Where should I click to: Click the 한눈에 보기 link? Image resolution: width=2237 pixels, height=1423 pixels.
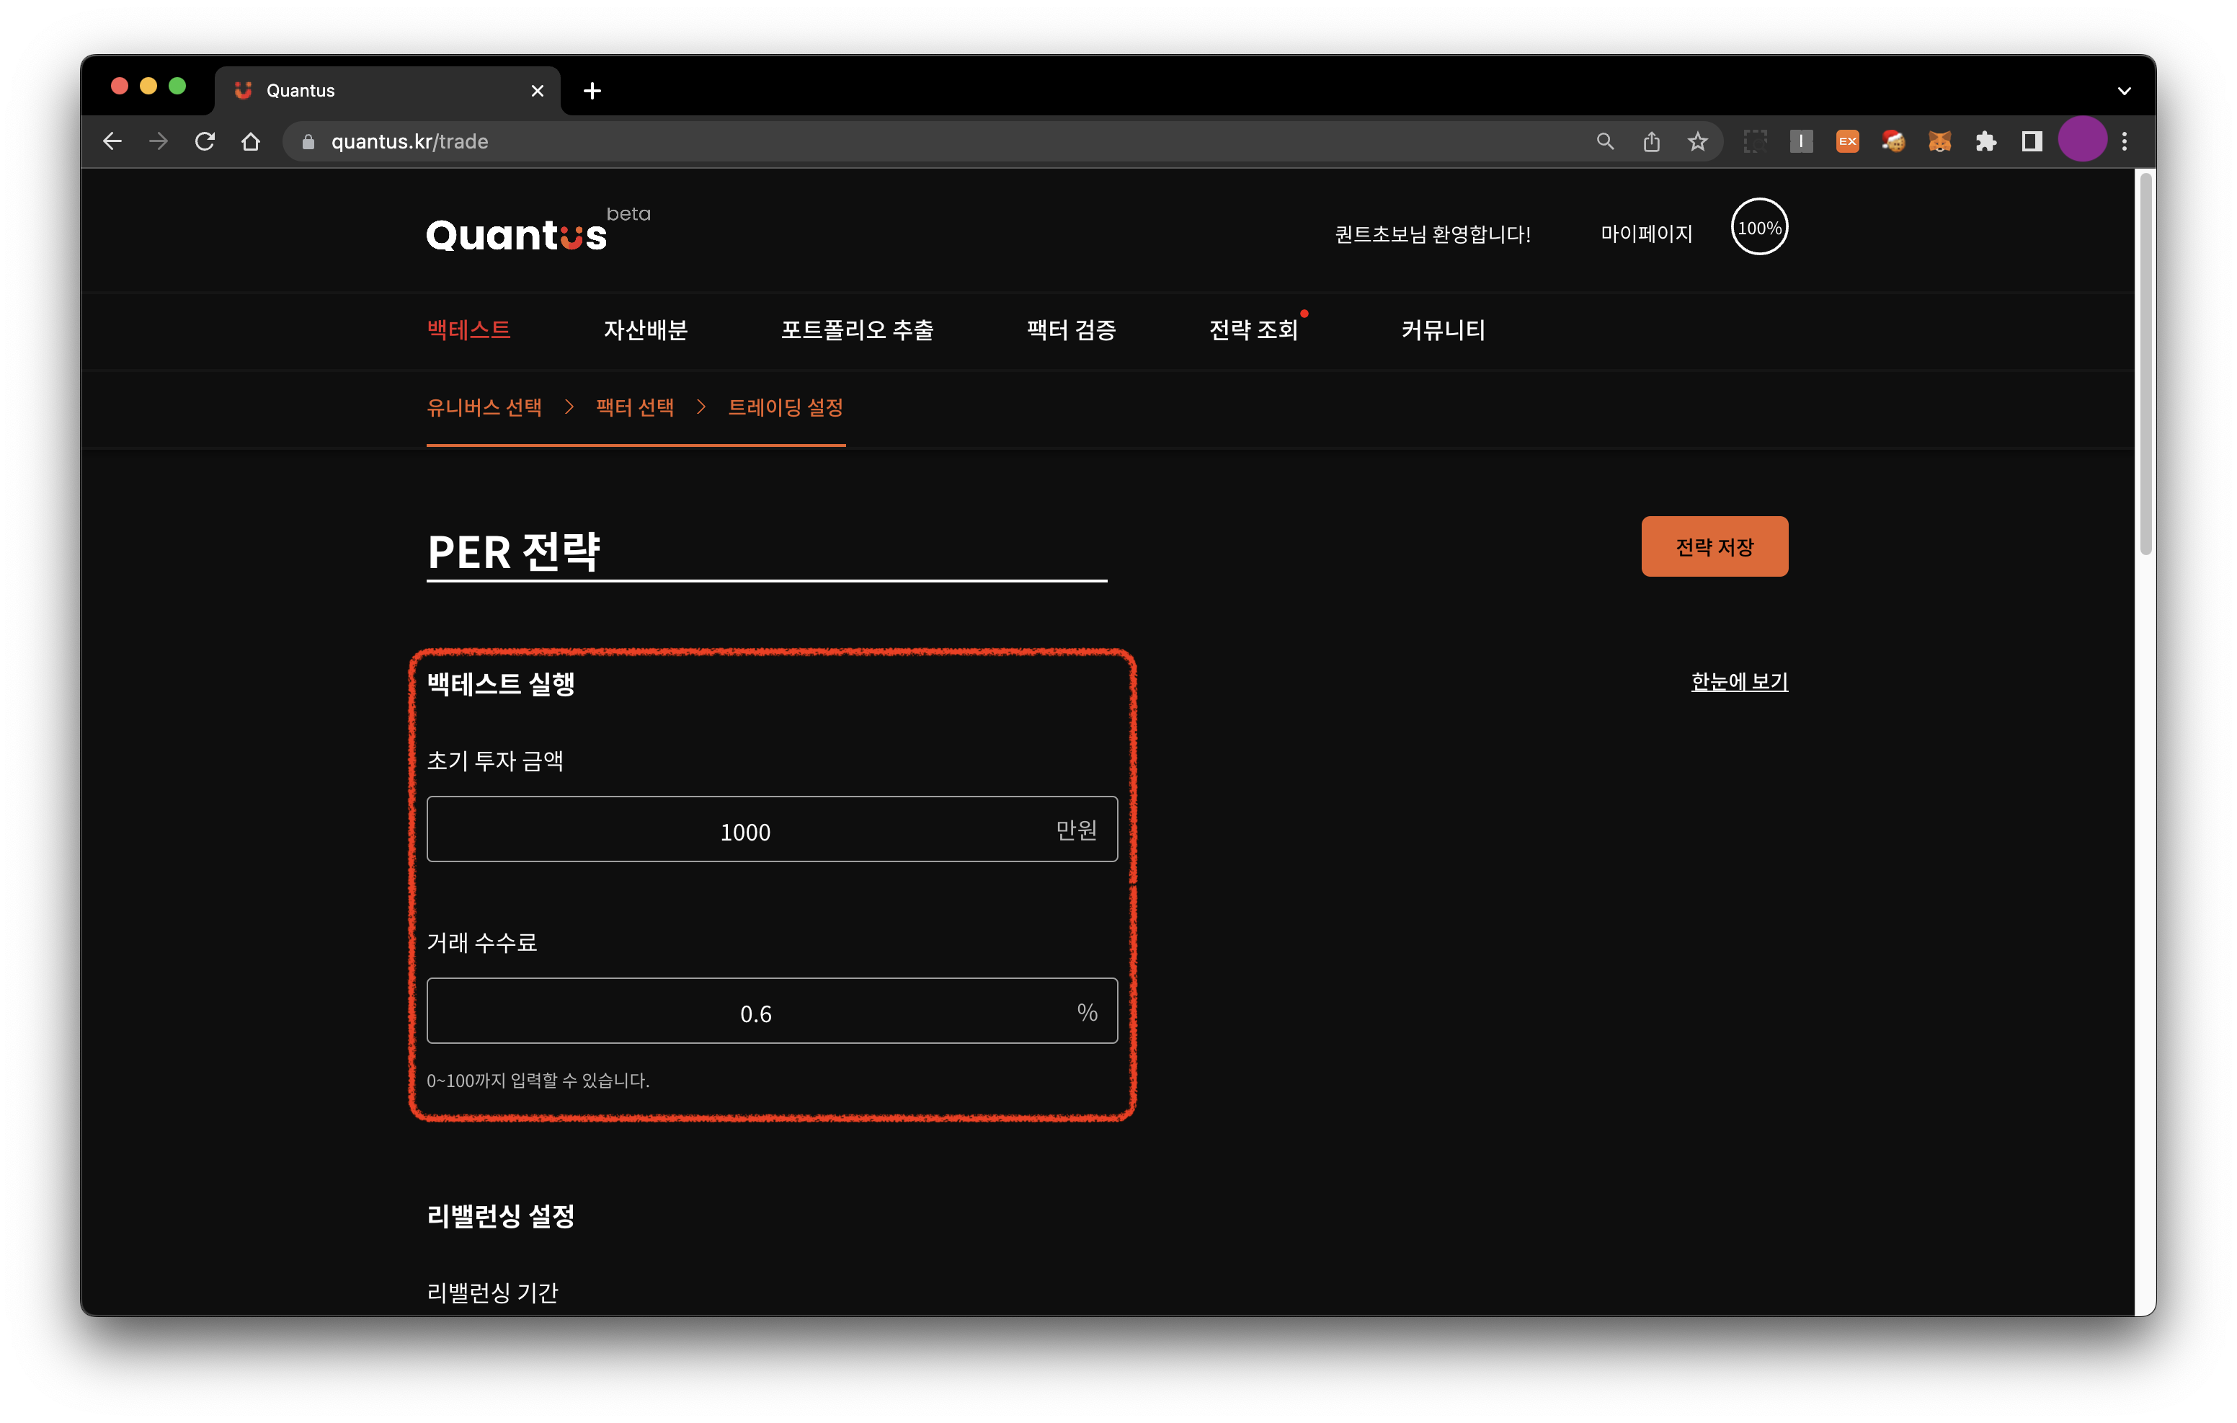1739,681
